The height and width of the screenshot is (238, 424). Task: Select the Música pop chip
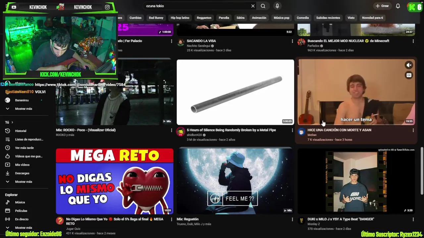[x=282, y=18]
